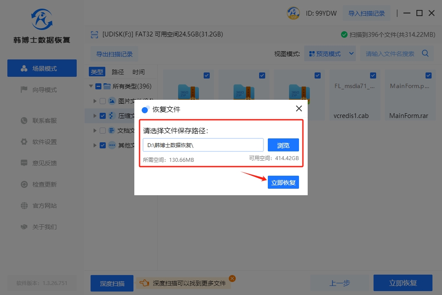Image resolution: width=442 pixels, height=295 pixels.
Task: Toggle the 所有类型(396) checkbox
Action: click(x=98, y=86)
